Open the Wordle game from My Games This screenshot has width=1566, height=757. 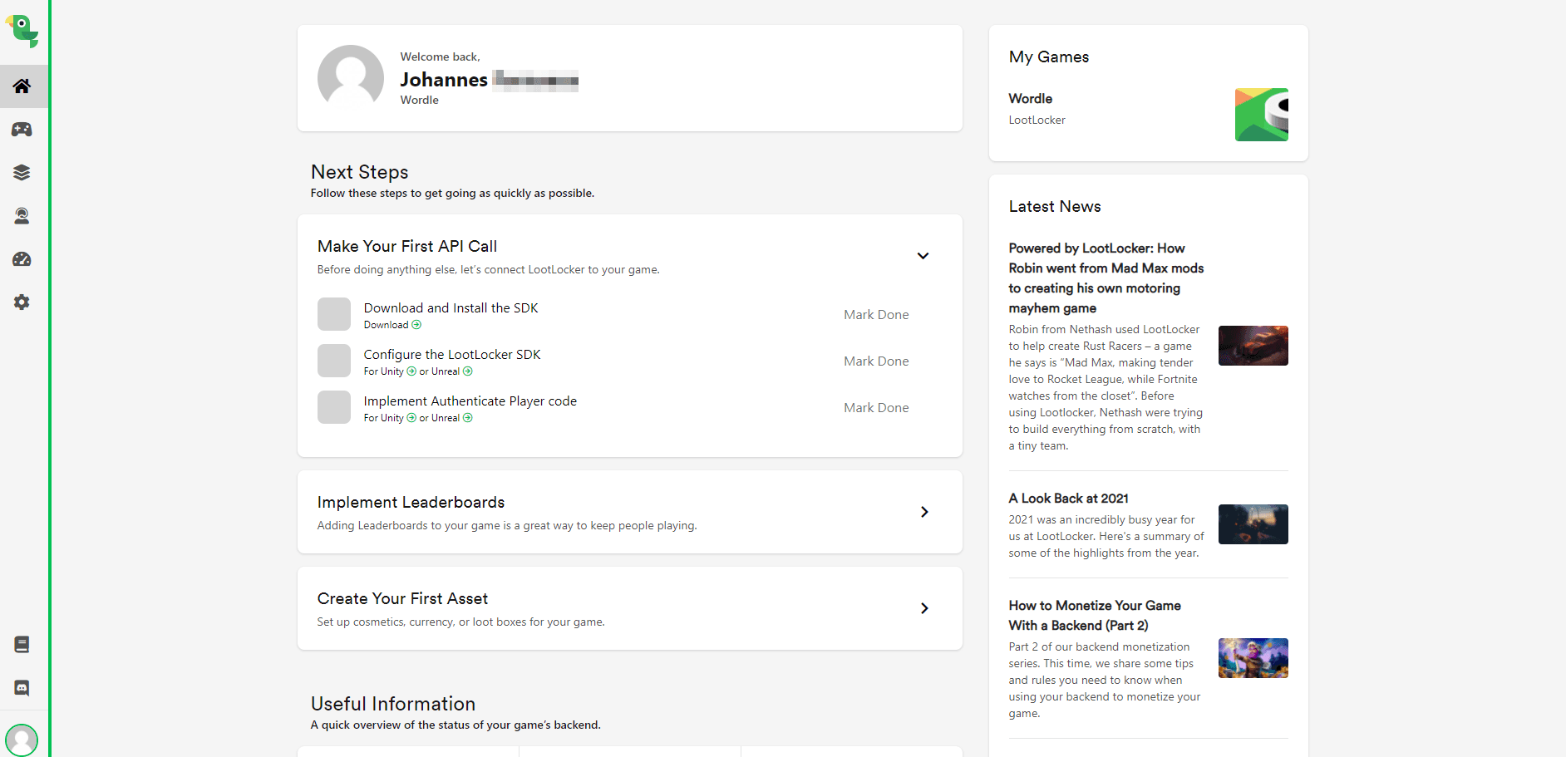tap(1031, 99)
